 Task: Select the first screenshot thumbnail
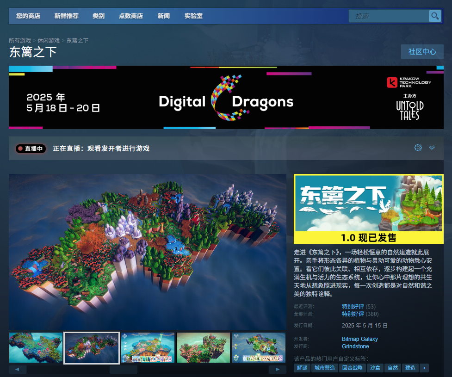coord(36,347)
